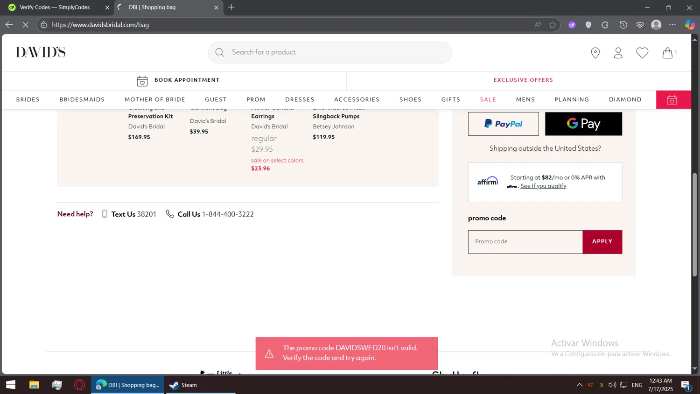700x394 pixels.
Task: Click the Book Appointment calendar icon
Action: (142, 81)
